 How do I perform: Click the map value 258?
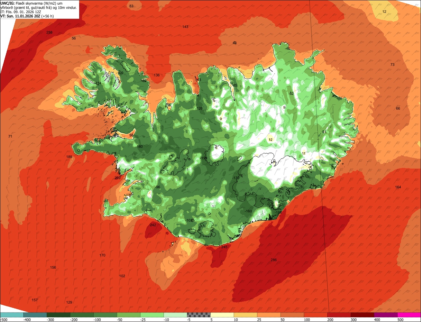click(49, 32)
